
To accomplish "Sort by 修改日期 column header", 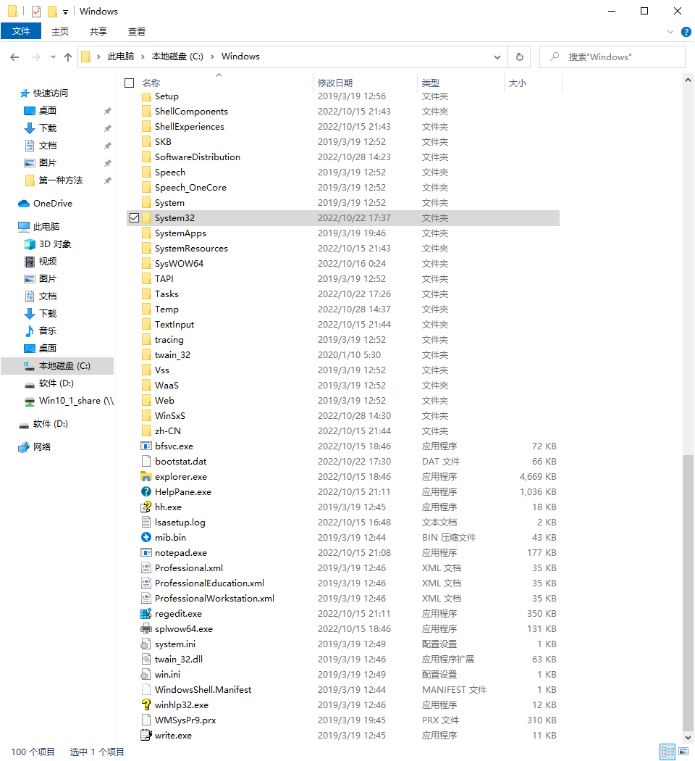I will click(x=335, y=83).
